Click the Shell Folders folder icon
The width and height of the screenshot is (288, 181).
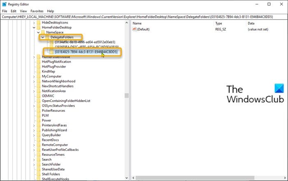click(x=39, y=174)
